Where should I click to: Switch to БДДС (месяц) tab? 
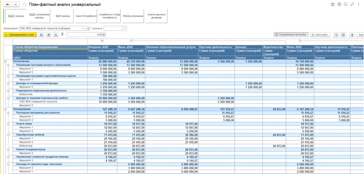point(16,16)
